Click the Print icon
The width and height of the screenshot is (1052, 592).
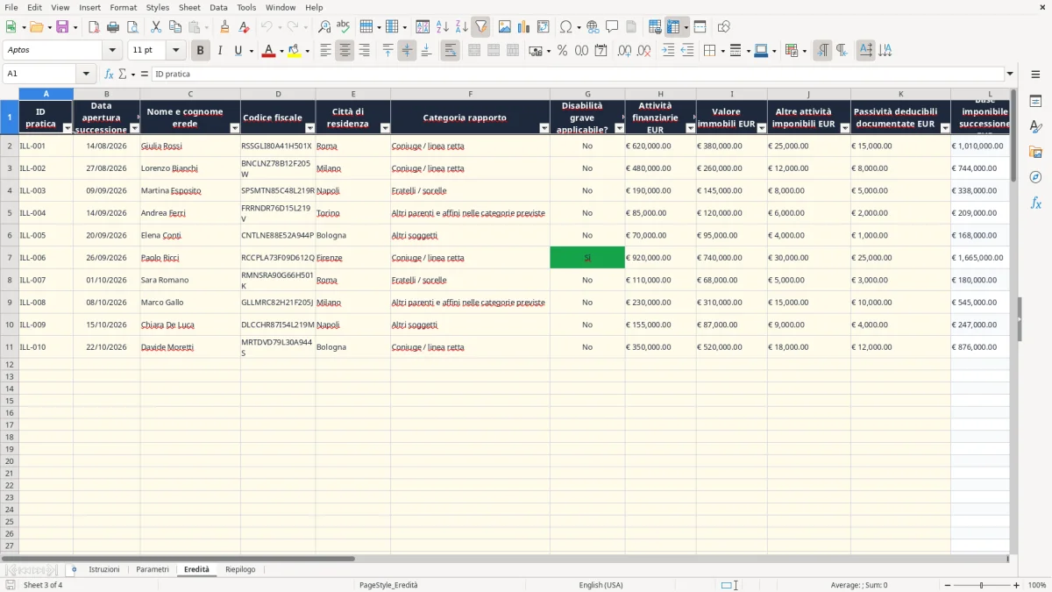tap(113, 27)
